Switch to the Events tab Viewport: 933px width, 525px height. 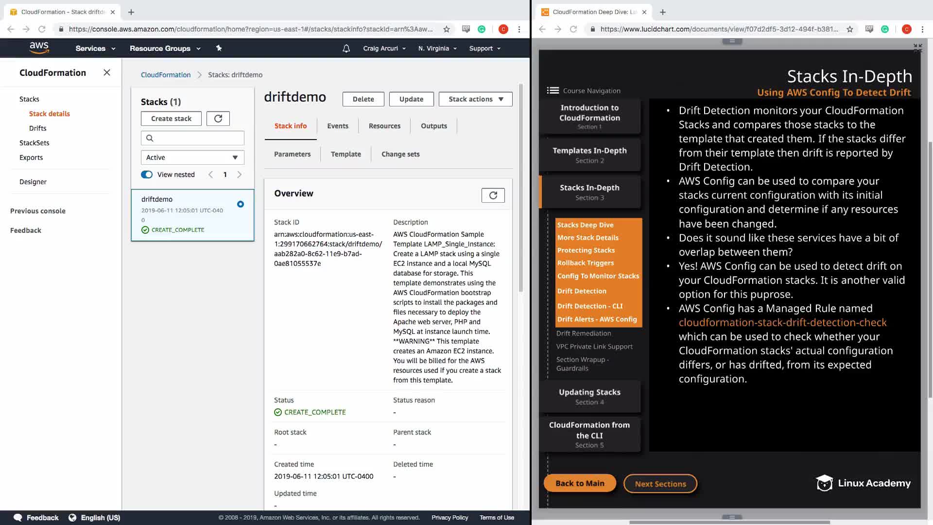(x=338, y=126)
